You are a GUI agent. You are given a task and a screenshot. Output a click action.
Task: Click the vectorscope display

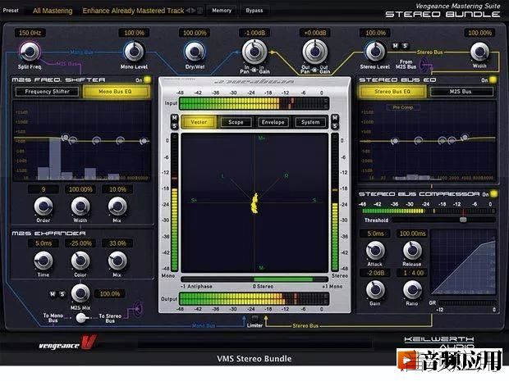254,203
